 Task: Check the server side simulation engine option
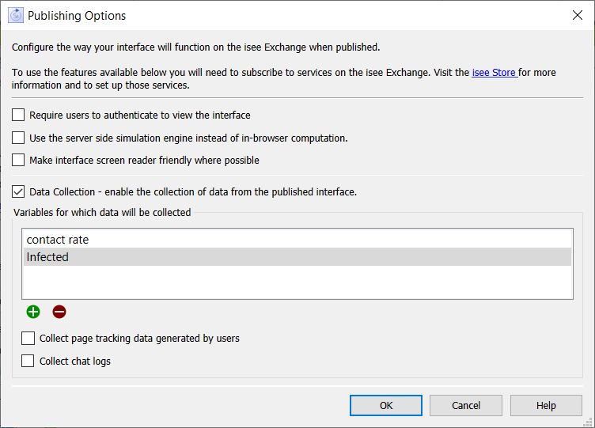point(18,138)
